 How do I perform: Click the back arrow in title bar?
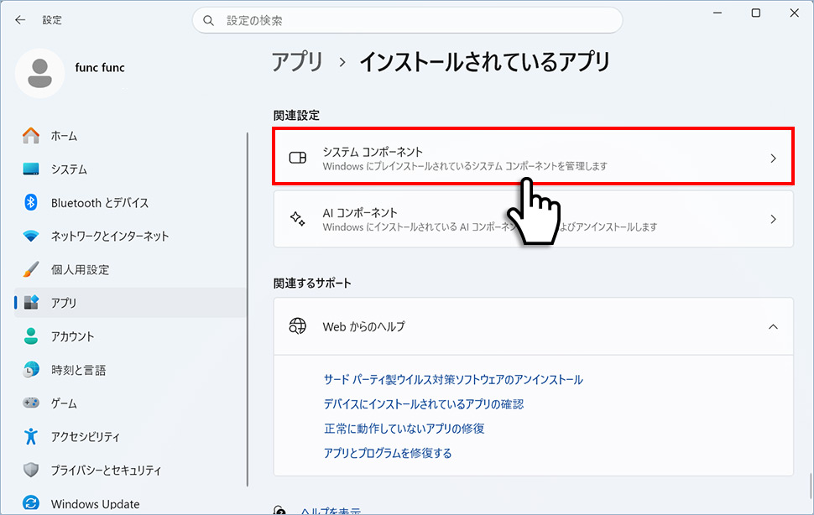[20, 20]
